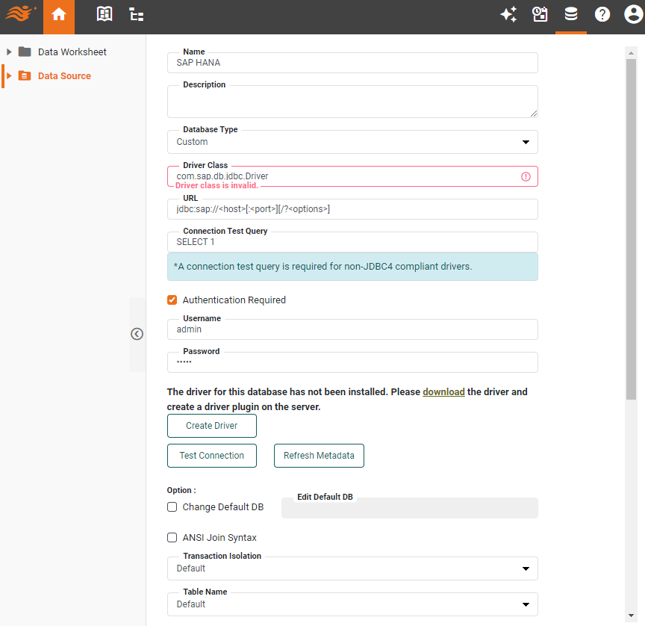Open the Help icon
645x626 pixels.
click(602, 14)
